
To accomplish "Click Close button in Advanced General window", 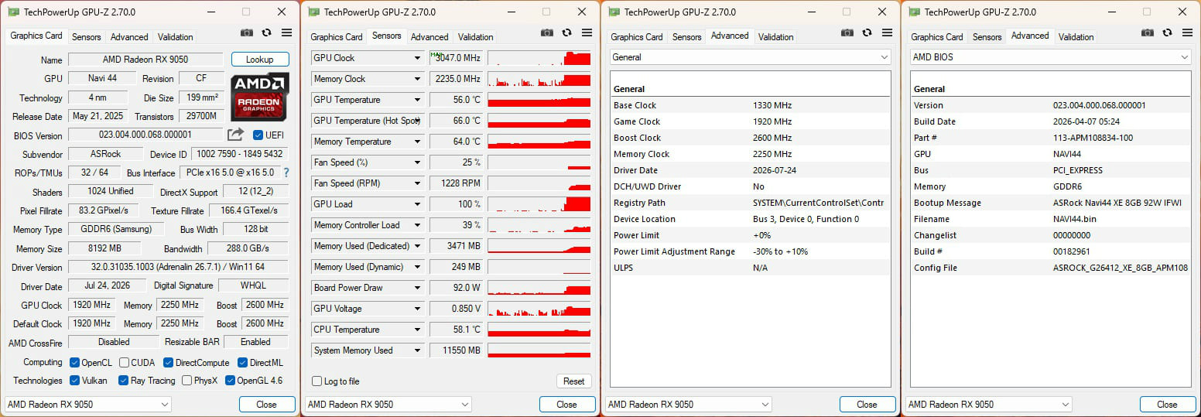I will pyautogui.click(x=867, y=405).
